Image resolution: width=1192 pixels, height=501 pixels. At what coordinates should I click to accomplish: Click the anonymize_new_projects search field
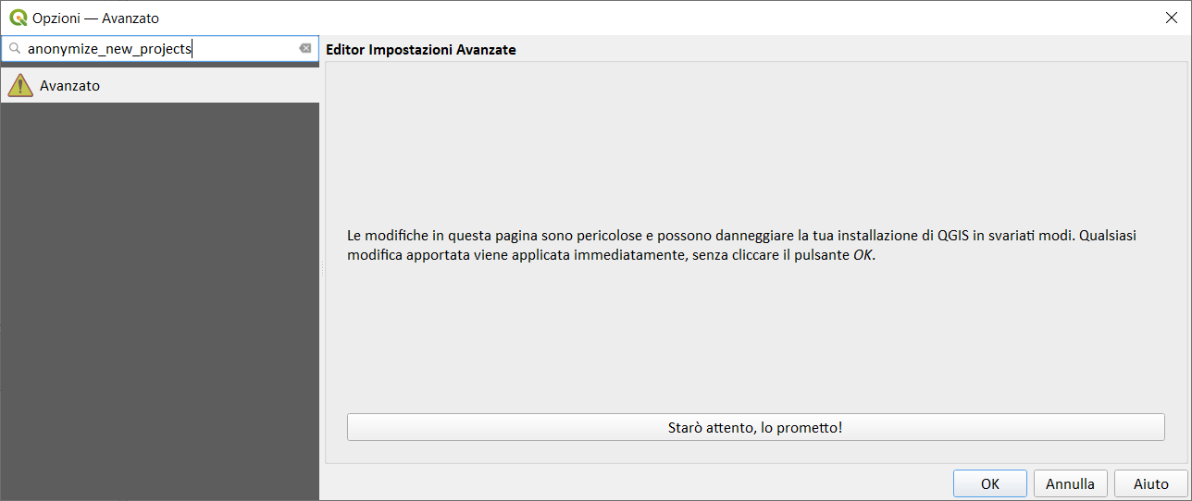point(157,49)
